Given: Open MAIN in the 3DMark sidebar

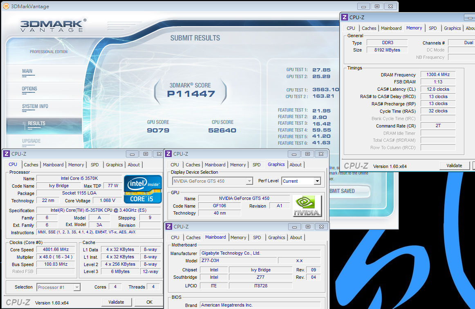Looking at the screenshot, I should (x=27, y=71).
